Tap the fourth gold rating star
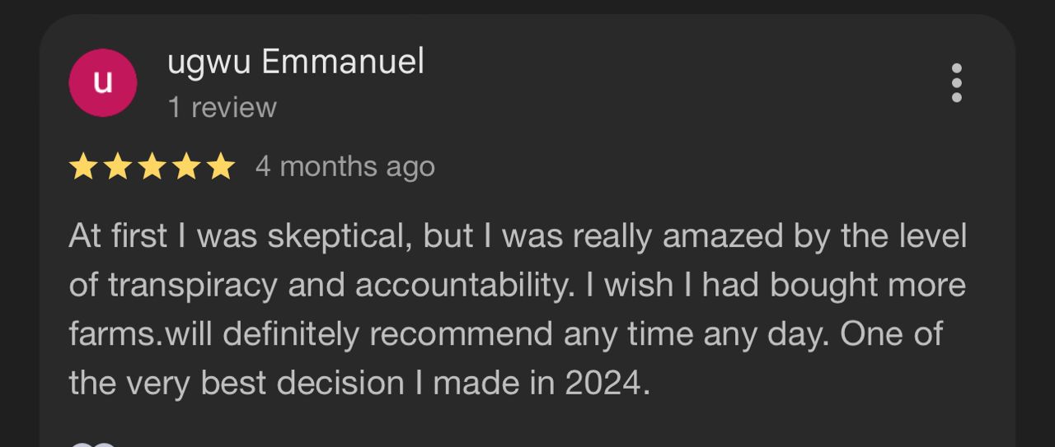Screen dimensions: 1055x447 coord(186,167)
